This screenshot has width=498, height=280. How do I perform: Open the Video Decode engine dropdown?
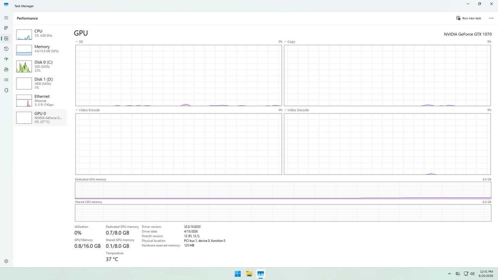[x=296, y=110]
